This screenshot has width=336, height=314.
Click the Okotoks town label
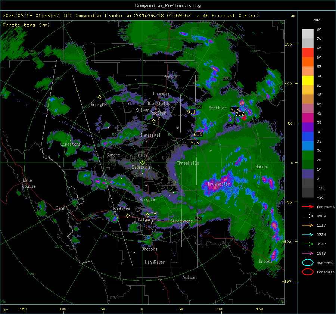coord(149,249)
